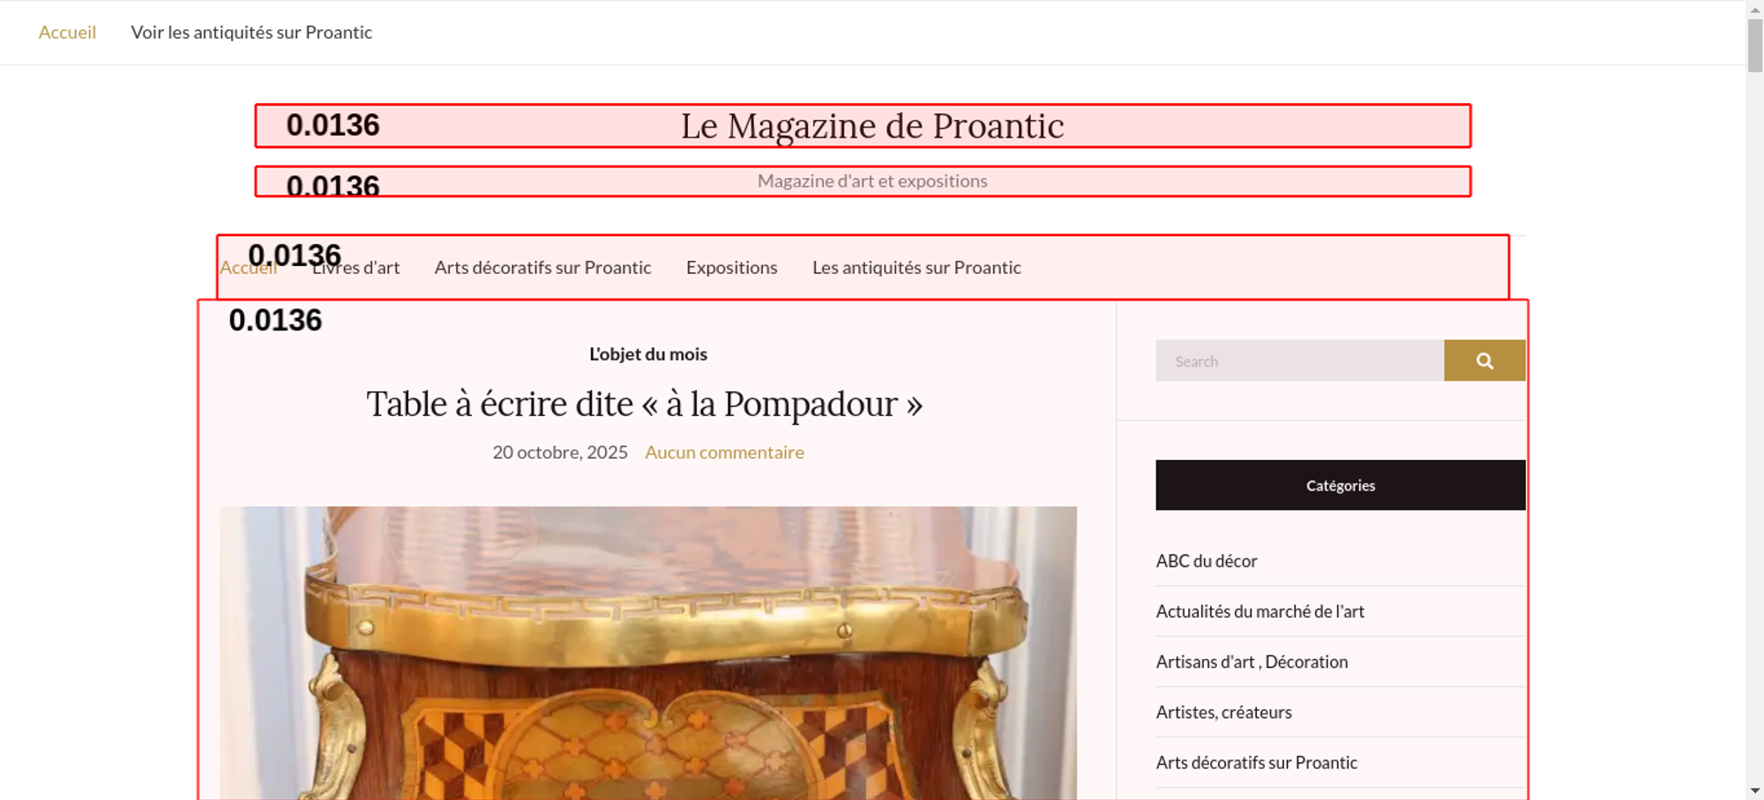
Task: Open Les antiquités sur Proantic in navigation bar
Action: click(x=916, y=268)
